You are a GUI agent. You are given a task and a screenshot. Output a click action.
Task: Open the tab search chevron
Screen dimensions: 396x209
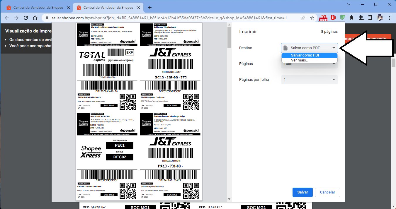tap(349, 4)
